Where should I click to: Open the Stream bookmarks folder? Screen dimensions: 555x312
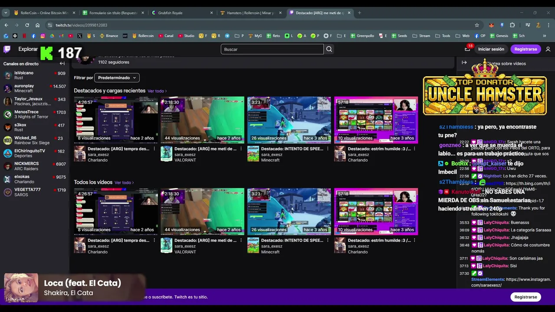tap(421, 36)
